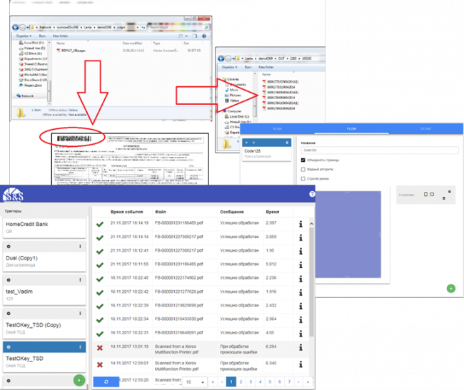Image resolution: width=464 pixels, height=390 pixels.
Task: Click green add button in Flow panel
Action: 451,288
